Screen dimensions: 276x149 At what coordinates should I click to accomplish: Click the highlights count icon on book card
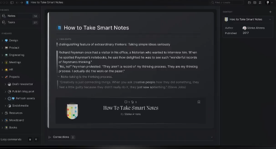(132, 102)
